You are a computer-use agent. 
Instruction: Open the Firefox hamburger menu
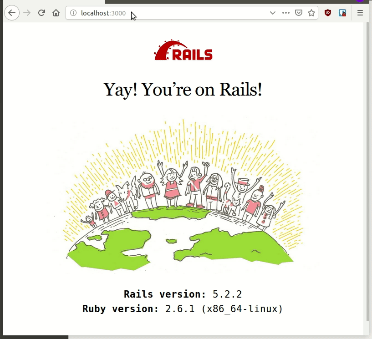pos(360,13)
